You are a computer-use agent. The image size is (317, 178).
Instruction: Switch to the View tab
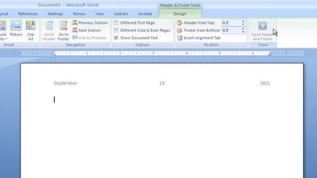click(99, 14)
